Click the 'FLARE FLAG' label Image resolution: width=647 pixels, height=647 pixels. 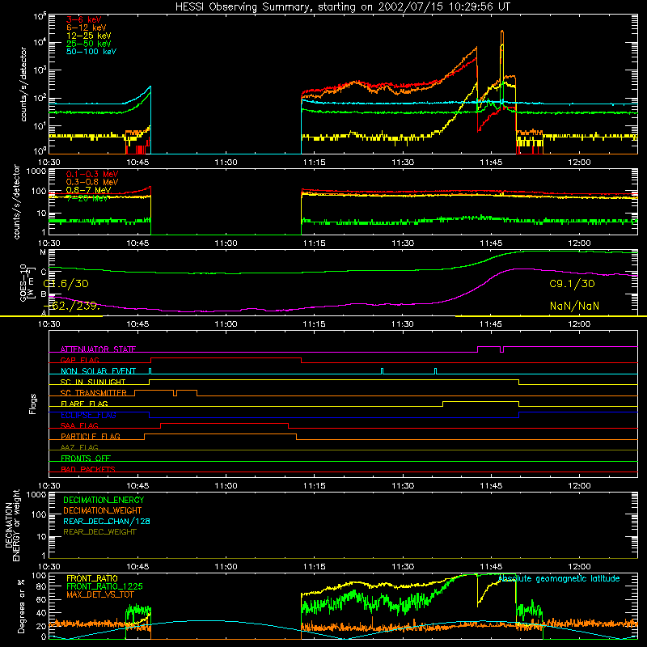coord(84,404)
